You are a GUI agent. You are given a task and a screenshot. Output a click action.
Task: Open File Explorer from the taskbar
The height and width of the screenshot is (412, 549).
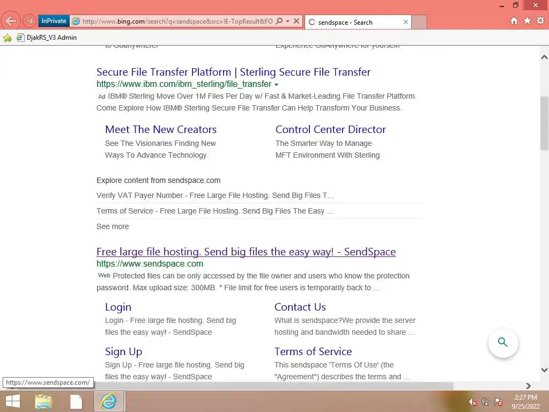tap(43, 401)
